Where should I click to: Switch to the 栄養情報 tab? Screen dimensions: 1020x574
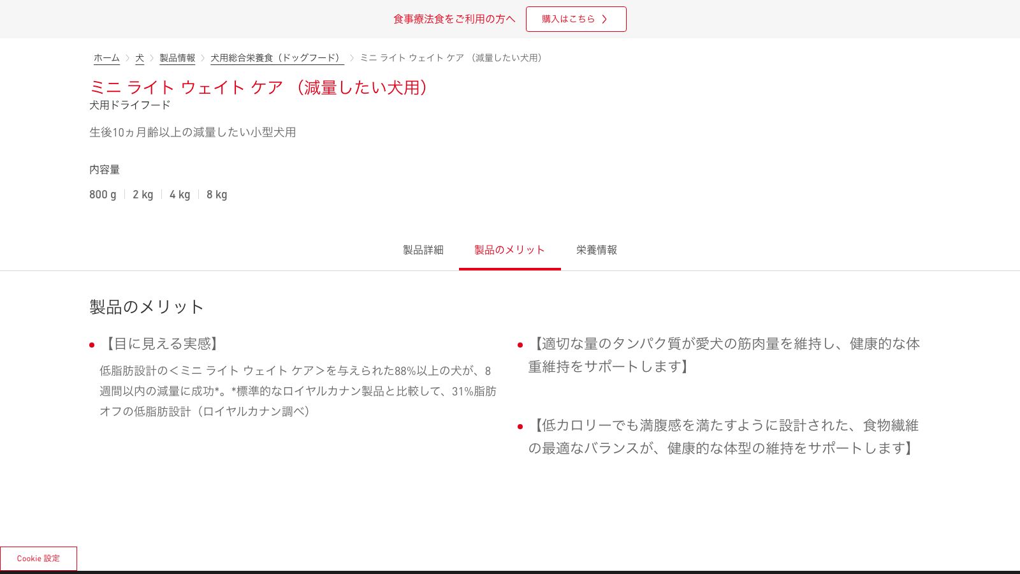597,250
